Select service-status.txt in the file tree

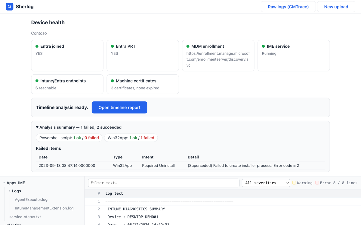(x=25, y=217)
